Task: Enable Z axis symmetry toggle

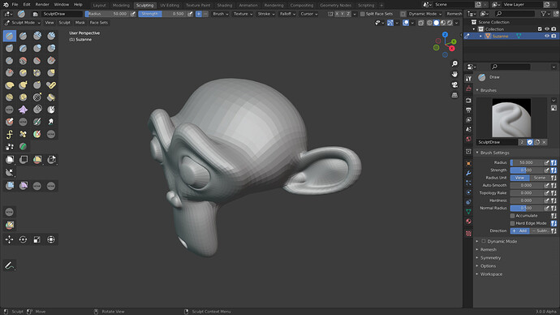Action: coord(348,14)
